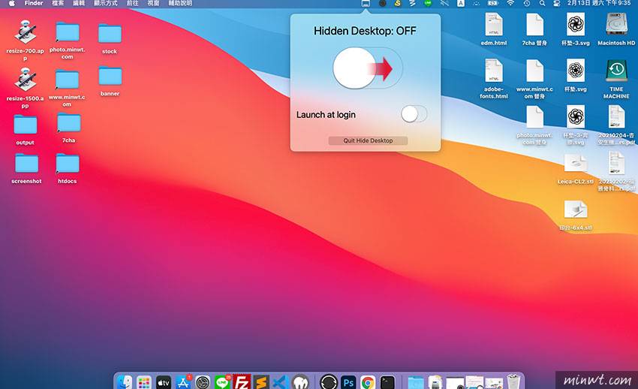This screenshot has height=389, width=638.
Task: Click the Quit Hide Desktop button
Action: tap(368, 140)
